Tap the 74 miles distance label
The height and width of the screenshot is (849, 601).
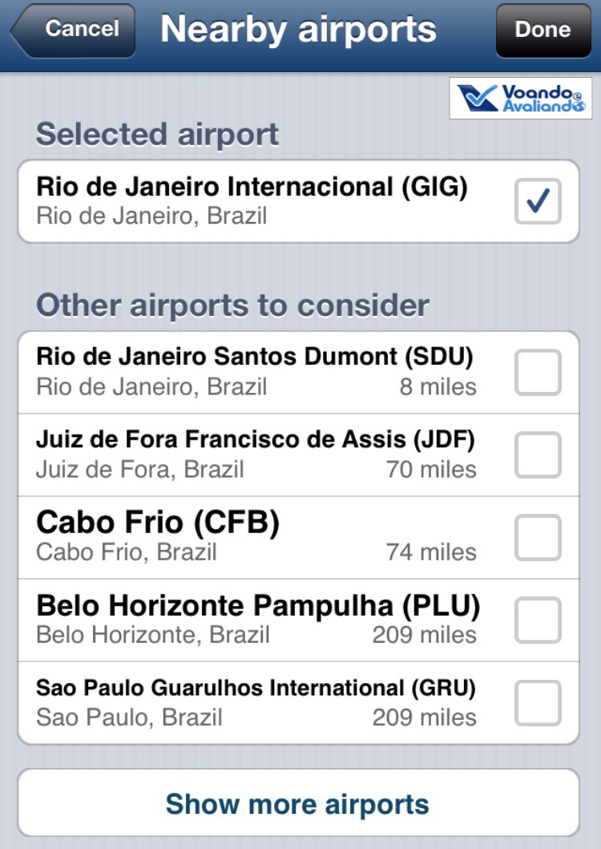[431, 552]
